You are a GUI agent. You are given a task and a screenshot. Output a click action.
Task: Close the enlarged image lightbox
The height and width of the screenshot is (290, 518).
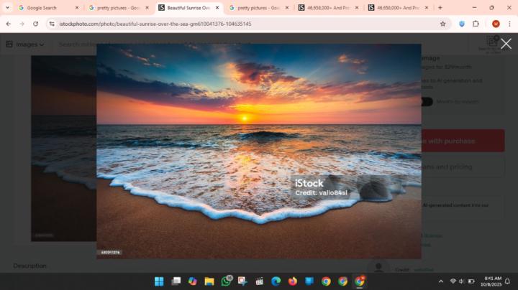tap(506, 44)
